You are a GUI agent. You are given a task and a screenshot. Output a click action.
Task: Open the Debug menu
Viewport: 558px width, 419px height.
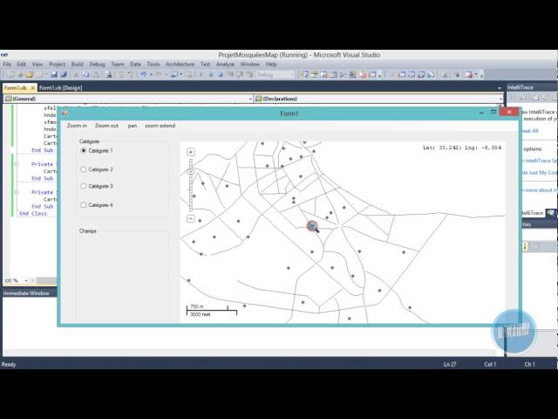click(97, 64)
